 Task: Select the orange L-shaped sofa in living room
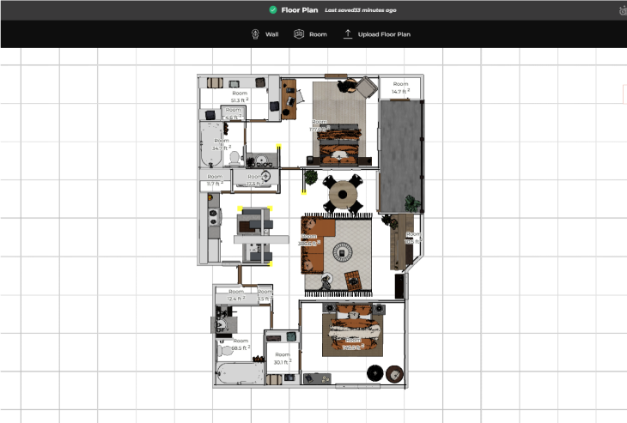click(316, 245)
